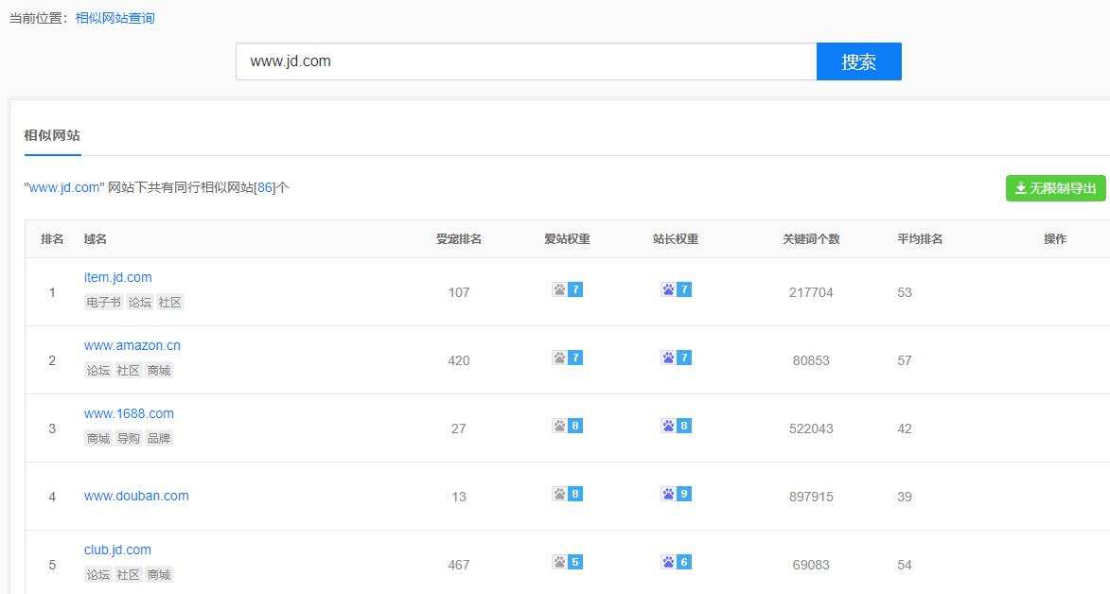Click the 爱站权重 badge for www.amazon.cn
This screenshot has height=594, width=1110.
point(567,358)
